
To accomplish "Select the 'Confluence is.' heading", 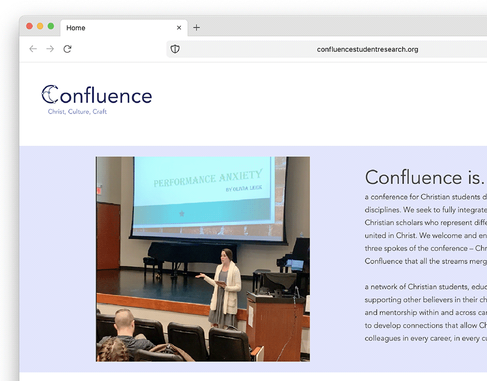I will pyautogui.click(x=426, y=178).
